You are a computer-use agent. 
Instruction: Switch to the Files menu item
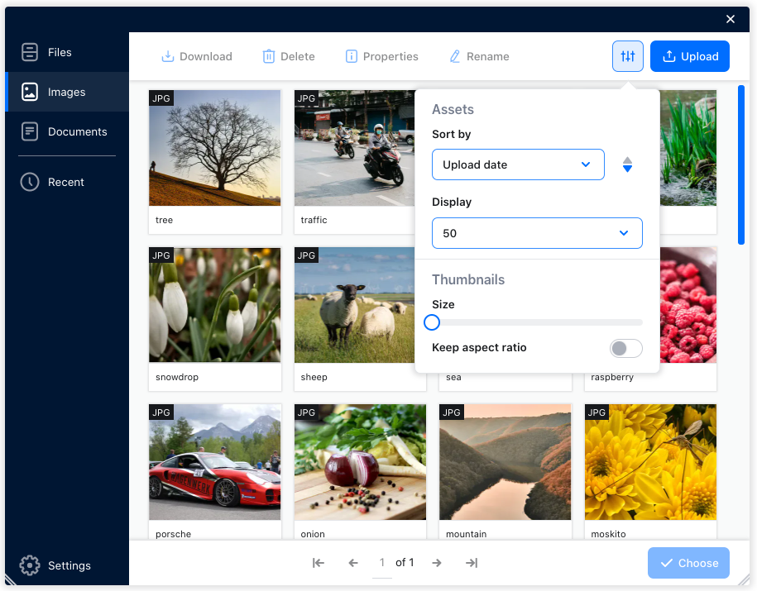[67, 52]
